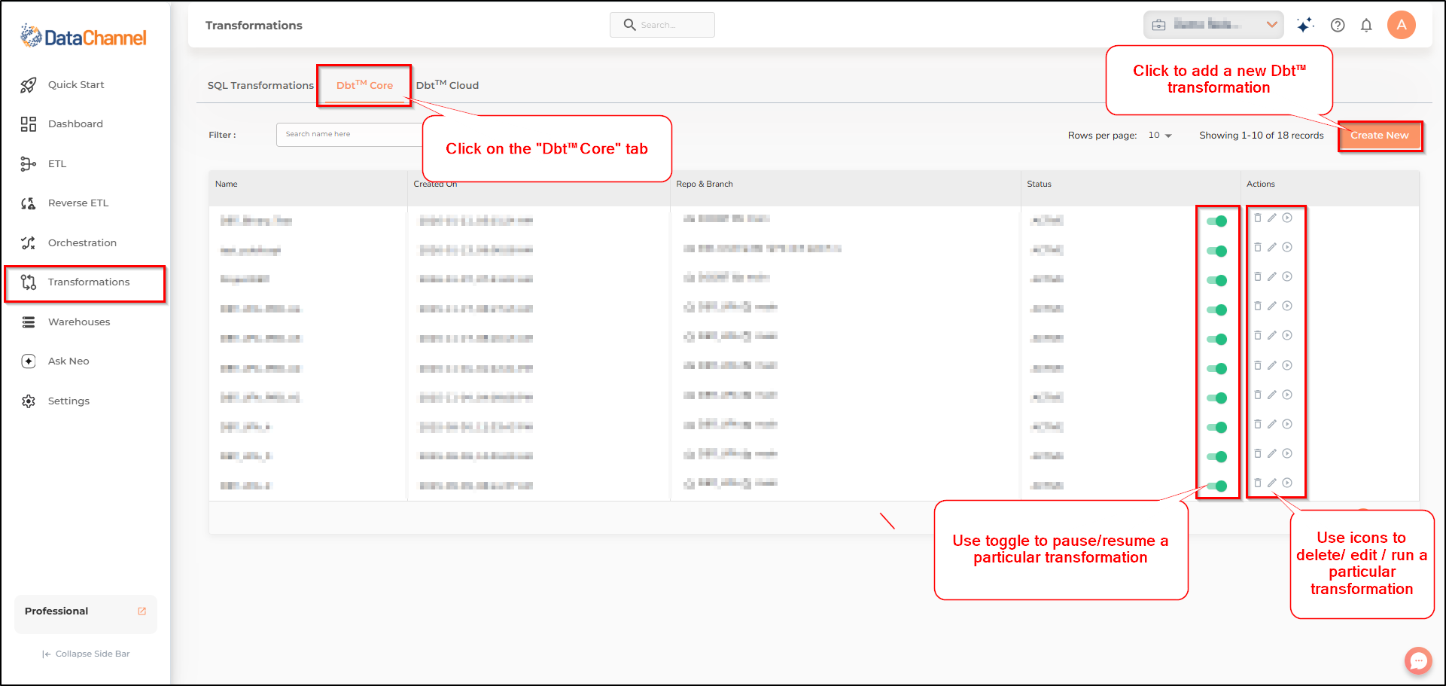Image resolution: width=1446 pixels, height=686 pixels.
Task: Click the Actions column header
Action: click(x=1261, y=184)
